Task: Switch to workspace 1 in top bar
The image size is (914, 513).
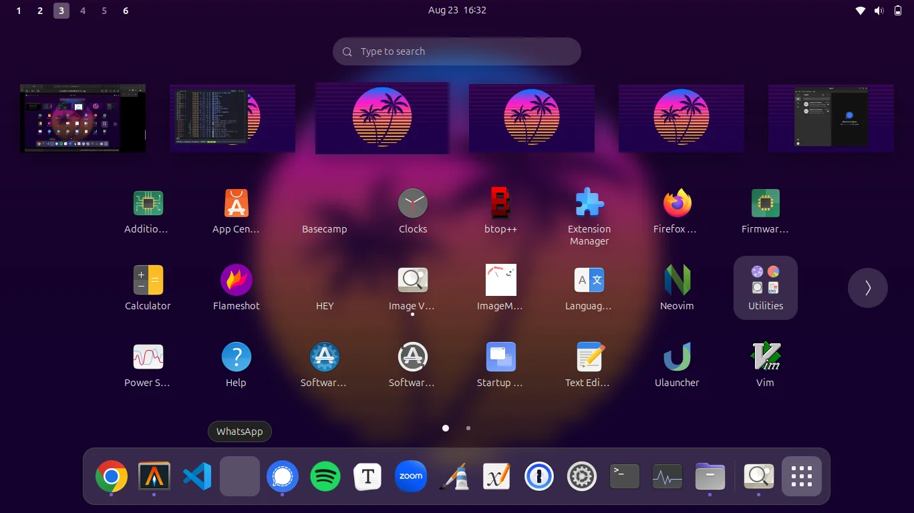Action: click(x=19, y=11)
